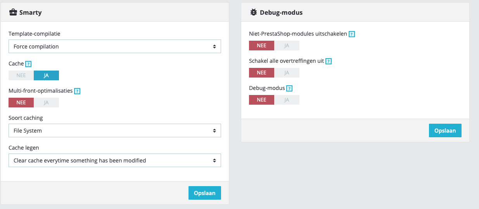Click the NEE option for Multi-front-optimalisaties
This screenshot has width=479, height=209.
[21, 102]
